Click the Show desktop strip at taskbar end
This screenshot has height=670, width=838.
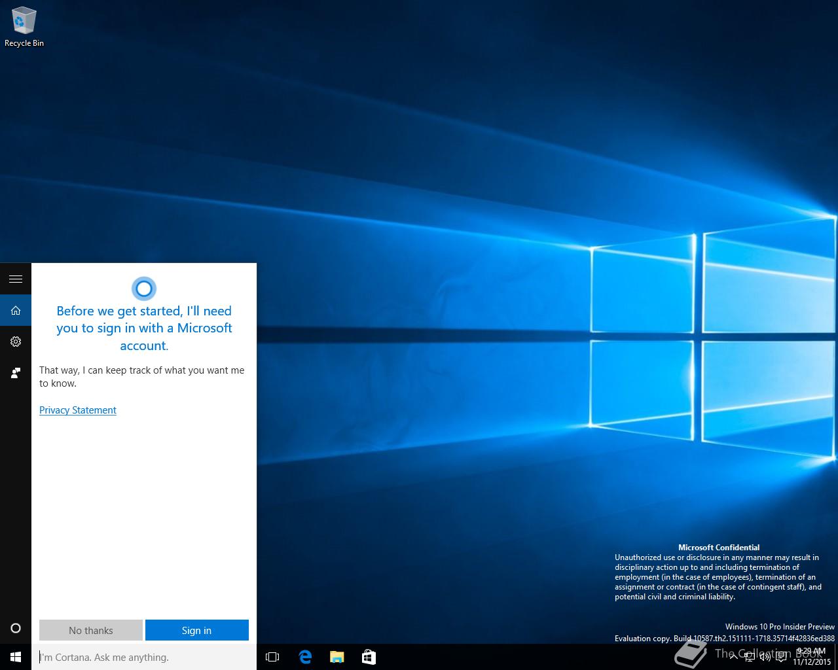tap(836, 657)
